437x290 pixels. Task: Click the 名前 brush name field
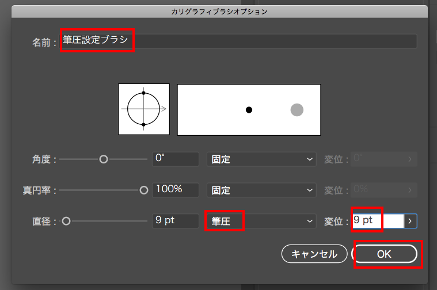(238, 41)
